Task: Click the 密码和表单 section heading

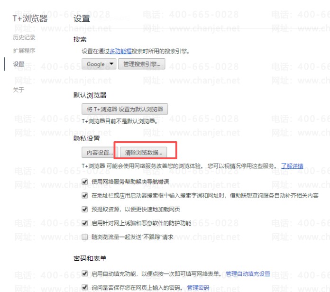Action: coord(90,258)
